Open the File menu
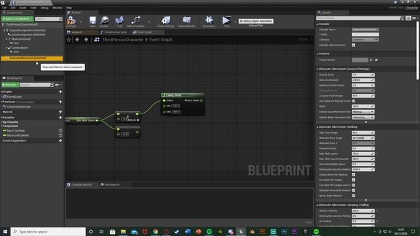This screenshot has height=236, width=420. click(x=5, y=8)
